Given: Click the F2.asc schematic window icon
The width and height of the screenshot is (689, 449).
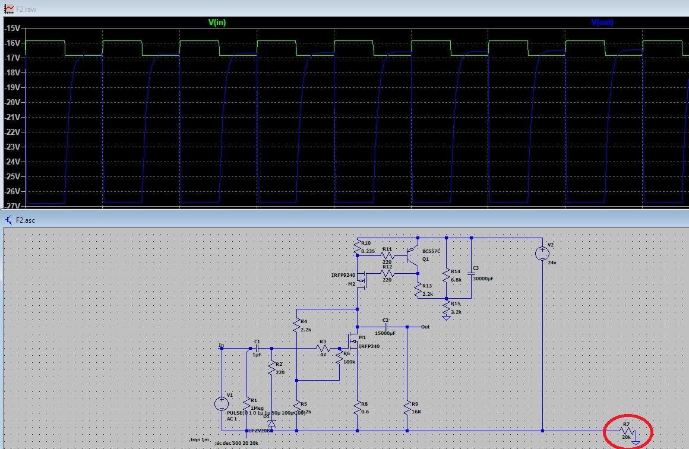Looking at the screenshot, I should pyautogui.click(x=8, y=220).
